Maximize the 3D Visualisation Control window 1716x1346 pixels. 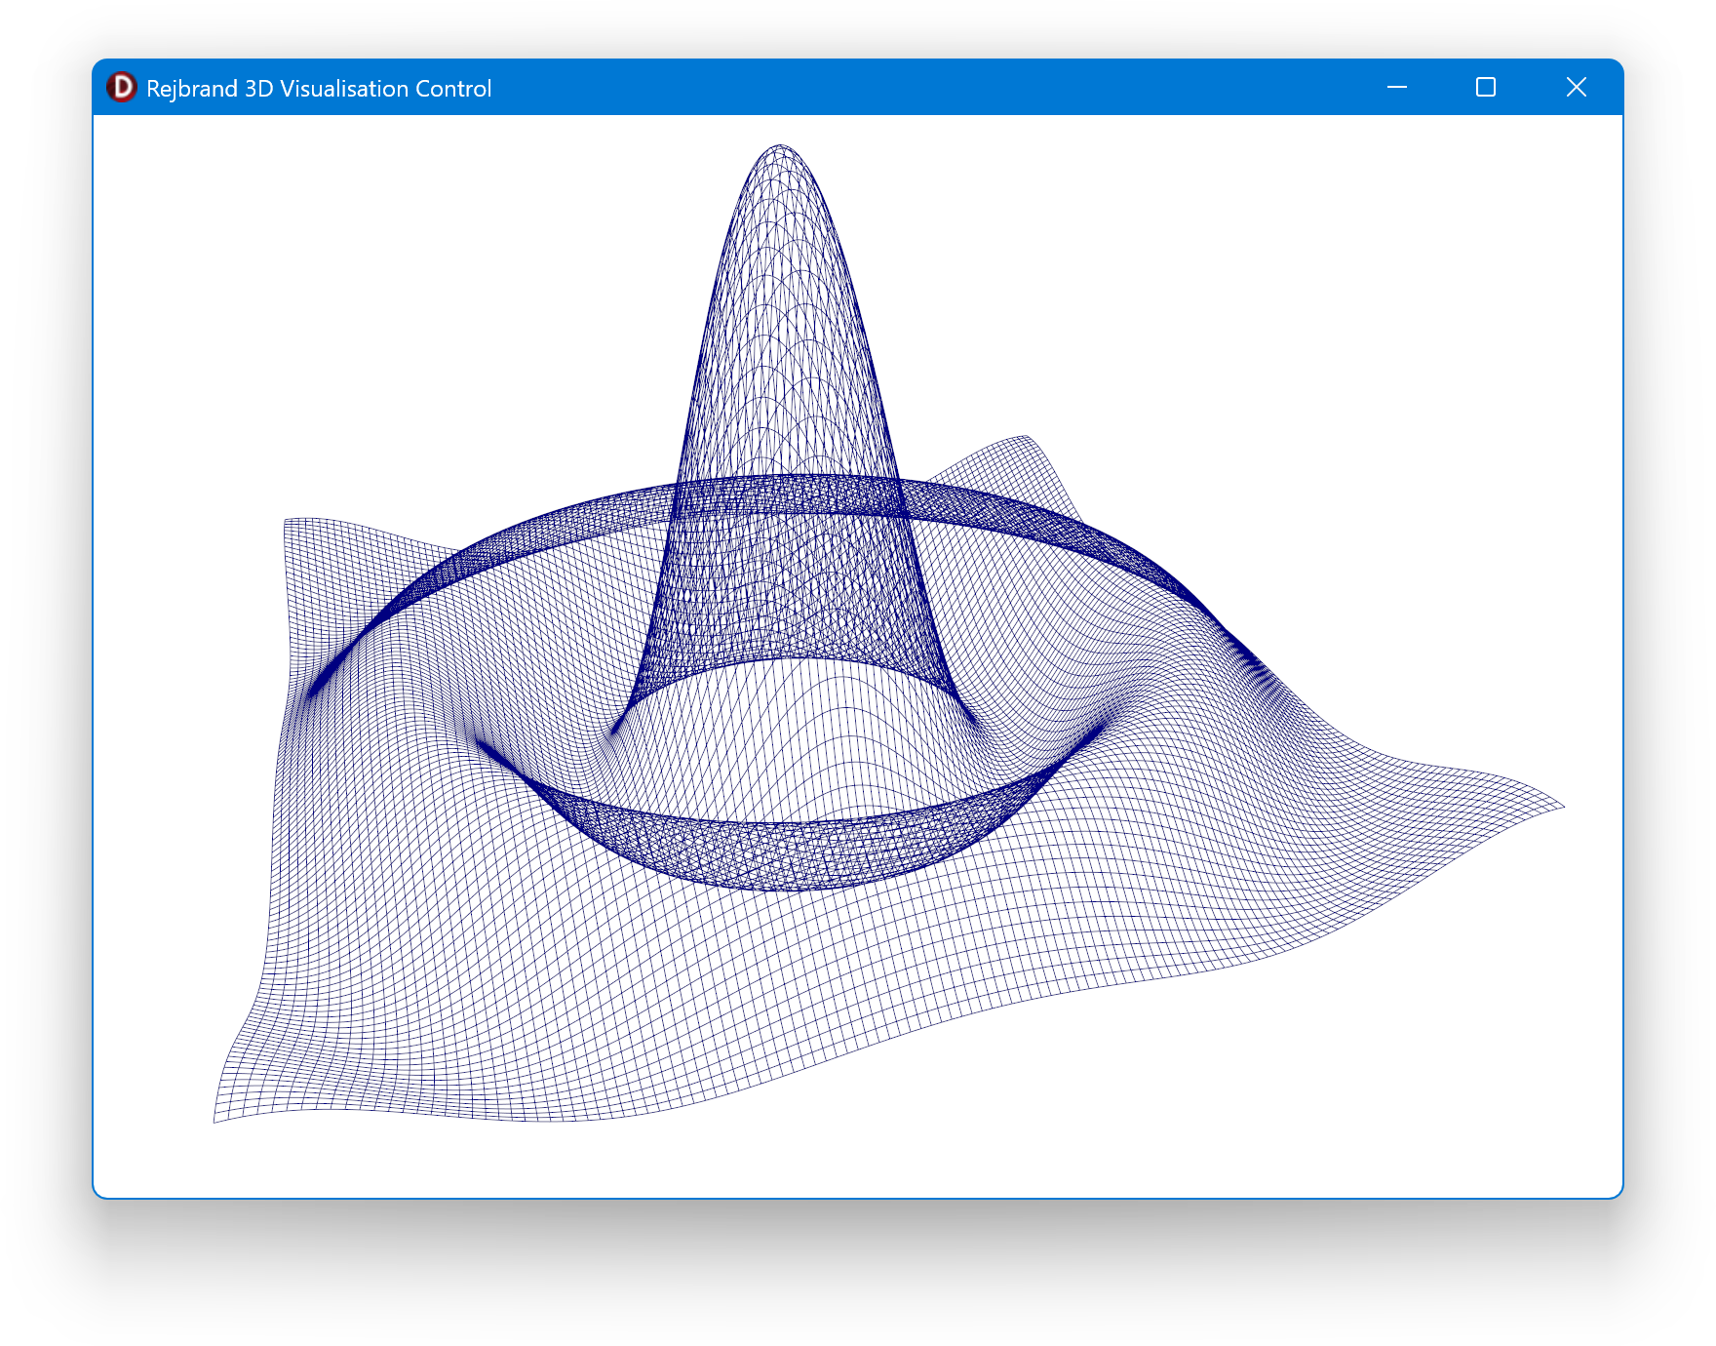1485,88
